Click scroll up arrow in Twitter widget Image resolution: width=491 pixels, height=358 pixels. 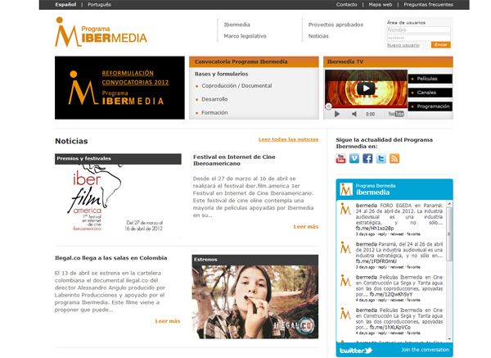click(449, 204)
